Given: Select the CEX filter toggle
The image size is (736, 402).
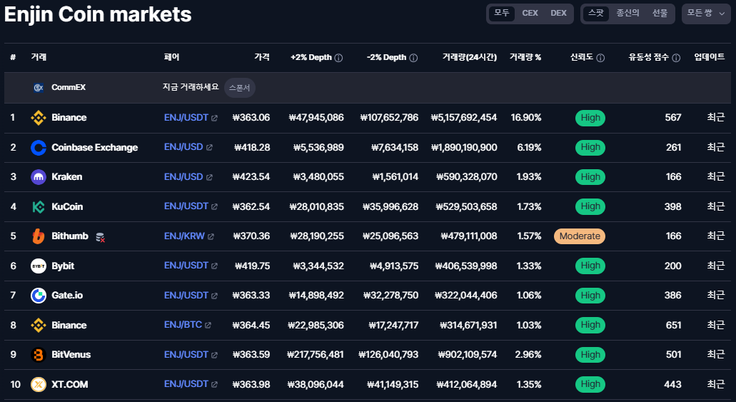Looking at the screenshot, I should (530, 14).
